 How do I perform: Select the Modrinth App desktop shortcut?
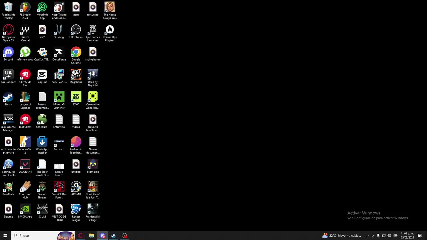pyautogui.click(x=42, y=11)
